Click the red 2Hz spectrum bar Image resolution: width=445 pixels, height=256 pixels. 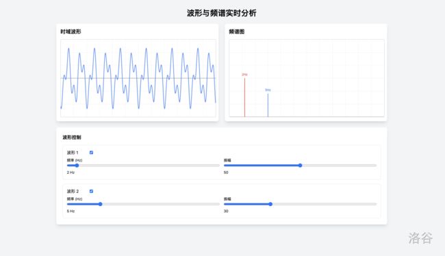[244, 97]
